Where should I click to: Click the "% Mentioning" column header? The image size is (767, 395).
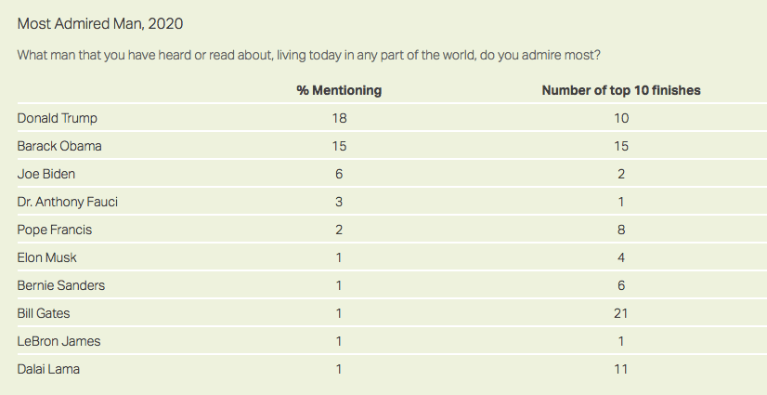click(x=339, y=90)
